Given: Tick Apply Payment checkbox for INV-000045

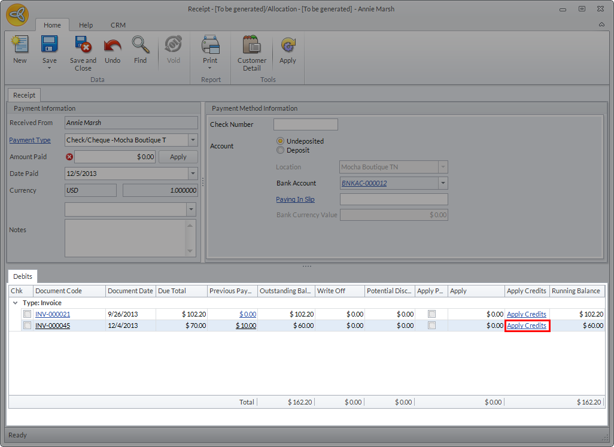Looking at the screenshot, I should (x=431, y=326).
